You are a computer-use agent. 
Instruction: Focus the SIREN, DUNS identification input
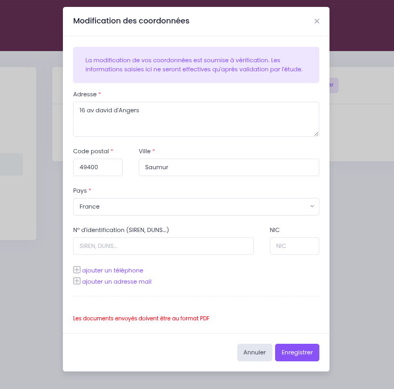[x=163, y=246]
